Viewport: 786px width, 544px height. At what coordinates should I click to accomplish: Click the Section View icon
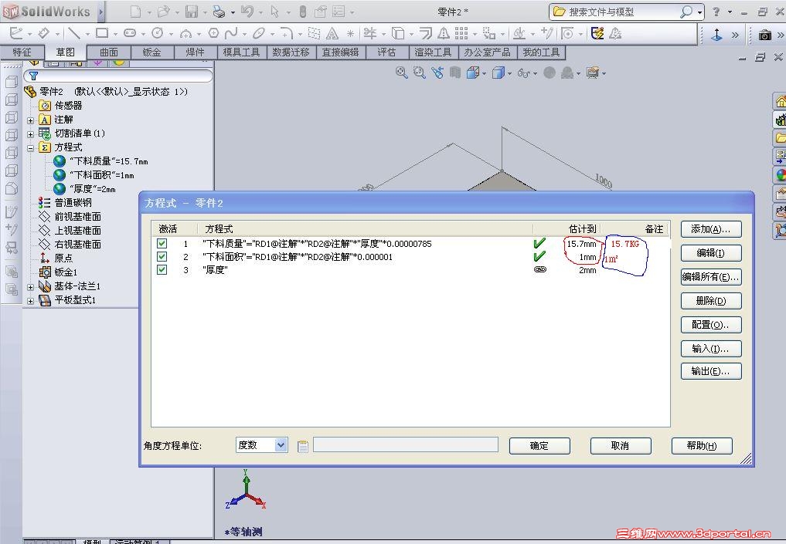tap(454, 73)
